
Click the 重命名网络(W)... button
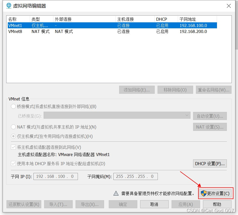[x=214, y=90]
